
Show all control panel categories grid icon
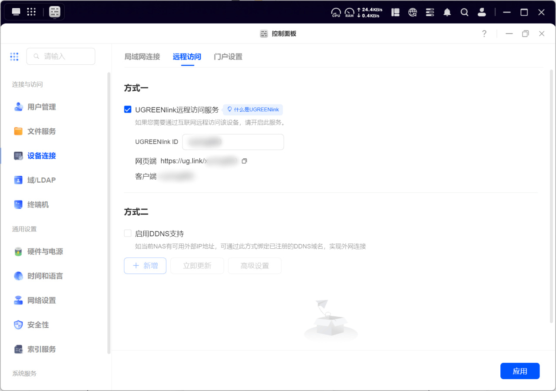click(x=14, y=57)
